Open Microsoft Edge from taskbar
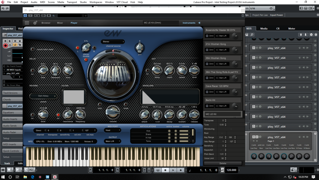 pos(32,177)
